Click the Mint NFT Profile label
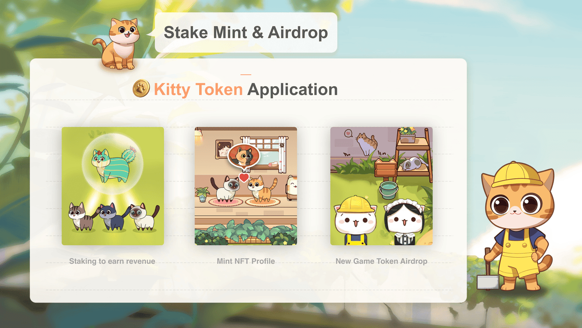Viewport: 582px width, 328px height. tap(246, 261)
